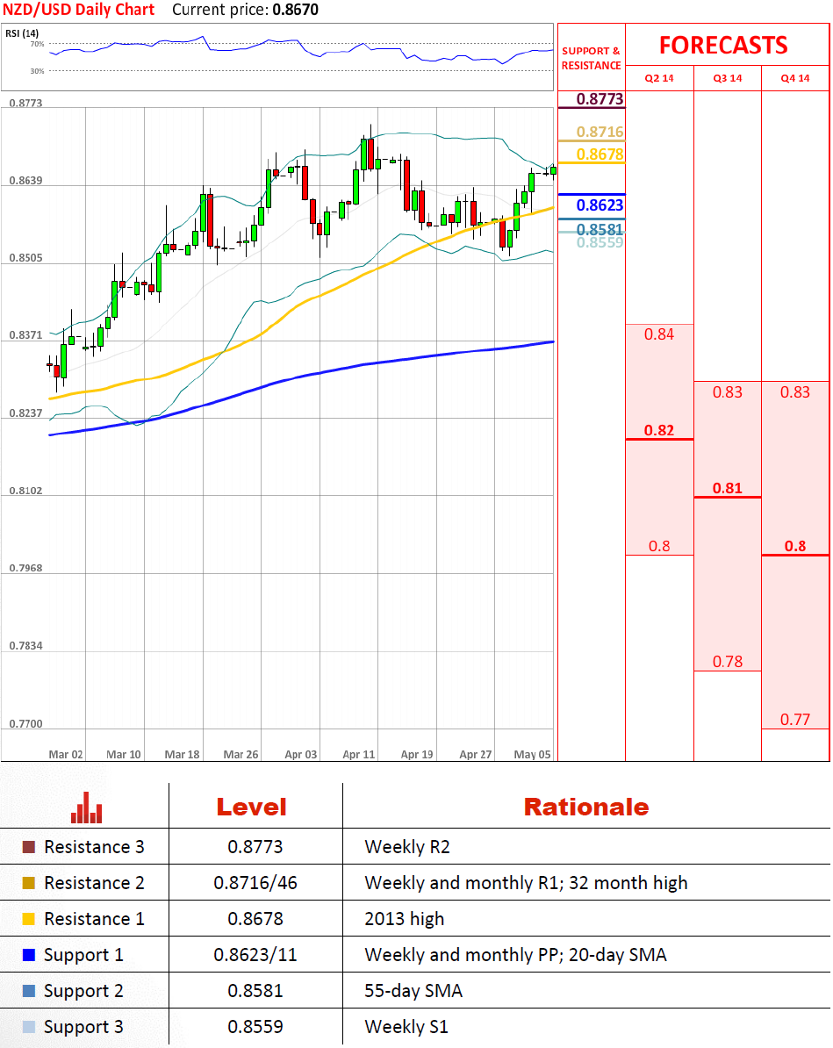This screenshot has height=1048, width=833.
Task: Select the Resistance 2 row label
Action: click(x=94, y=883)
